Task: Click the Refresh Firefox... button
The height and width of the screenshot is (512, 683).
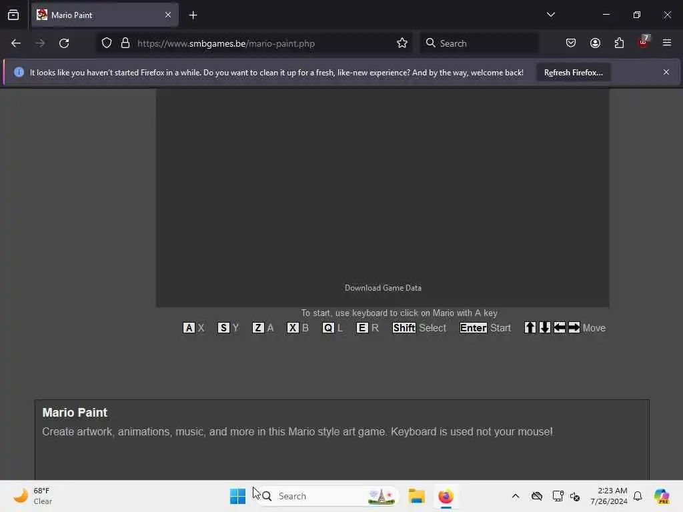Action: tap(573, 72)
